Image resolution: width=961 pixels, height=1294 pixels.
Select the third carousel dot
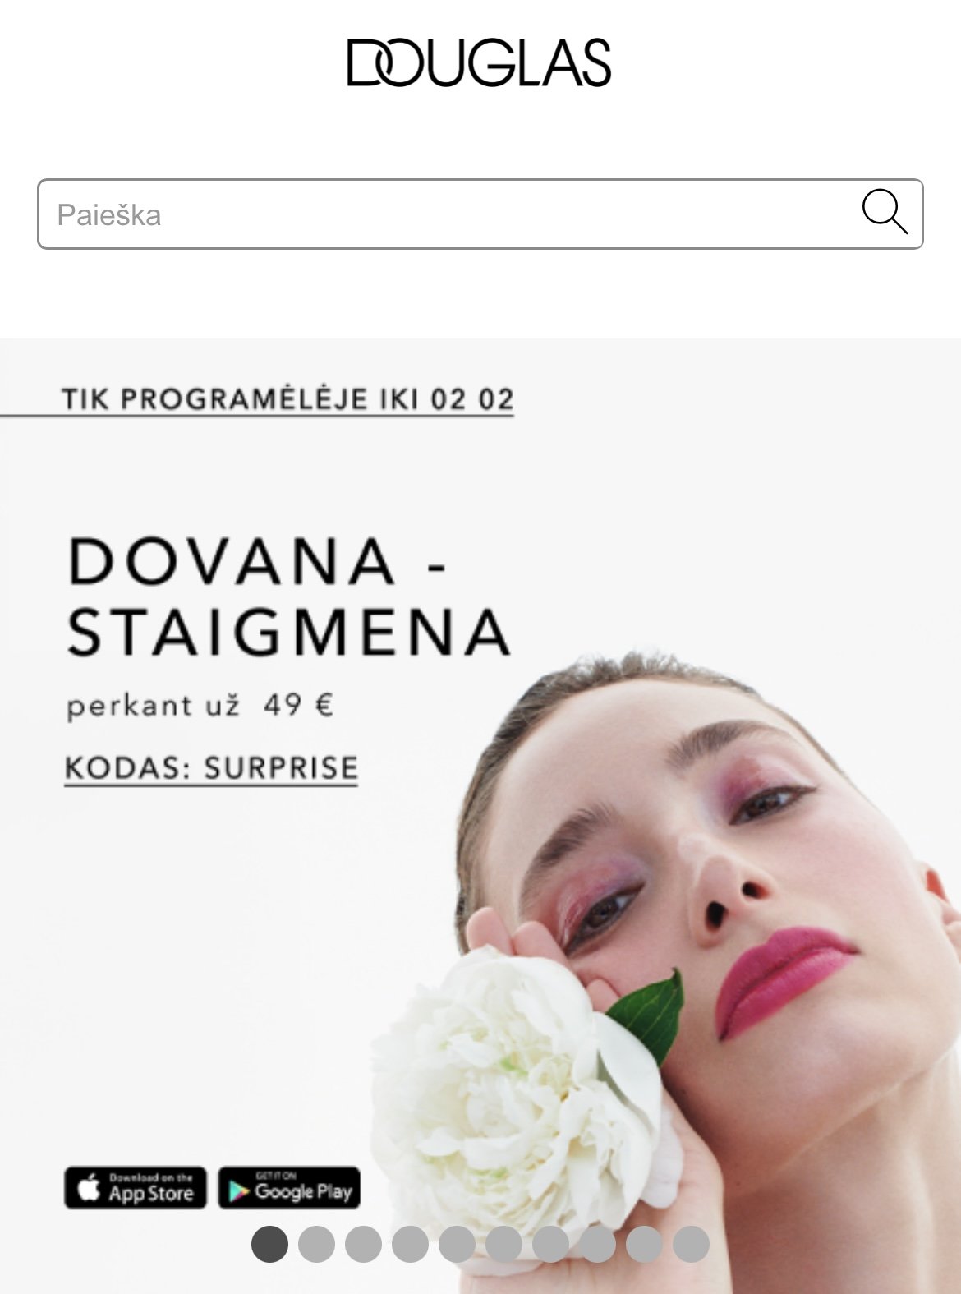pyautogui.click(x=363, y=1244)
